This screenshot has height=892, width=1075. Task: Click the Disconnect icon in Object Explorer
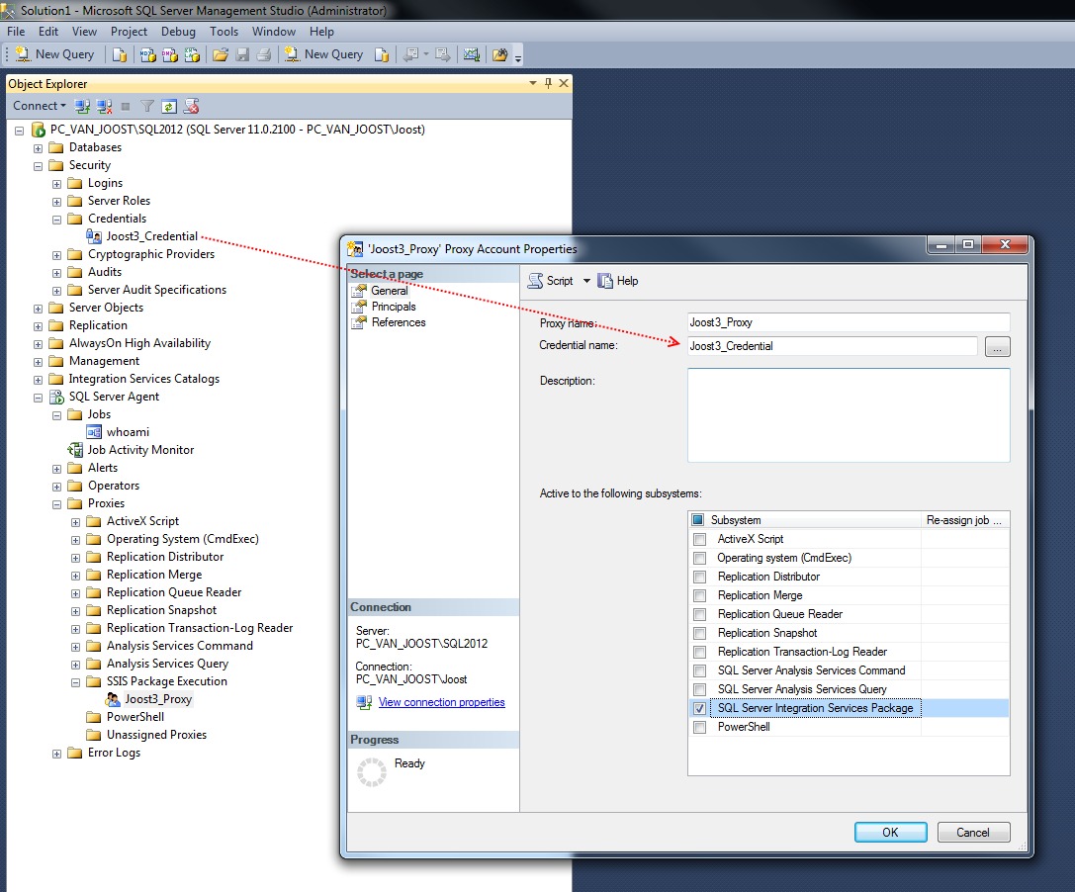[x=104, y=106]
